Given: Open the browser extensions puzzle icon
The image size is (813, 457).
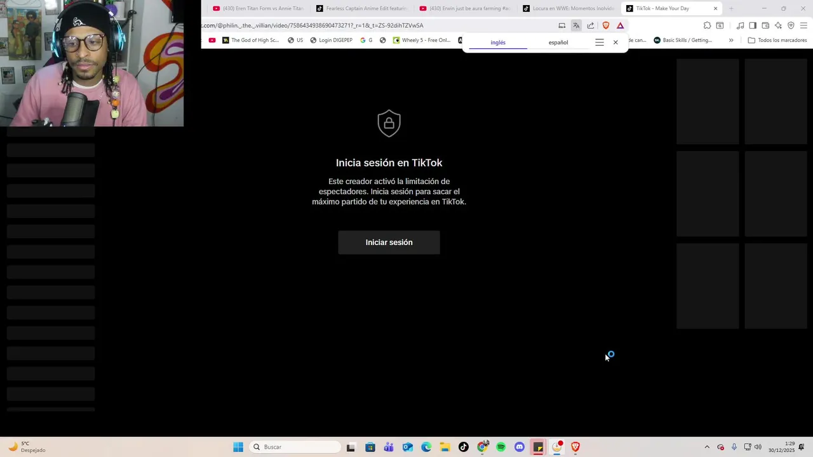Looking at the screenshot, I should click(707, 25).
